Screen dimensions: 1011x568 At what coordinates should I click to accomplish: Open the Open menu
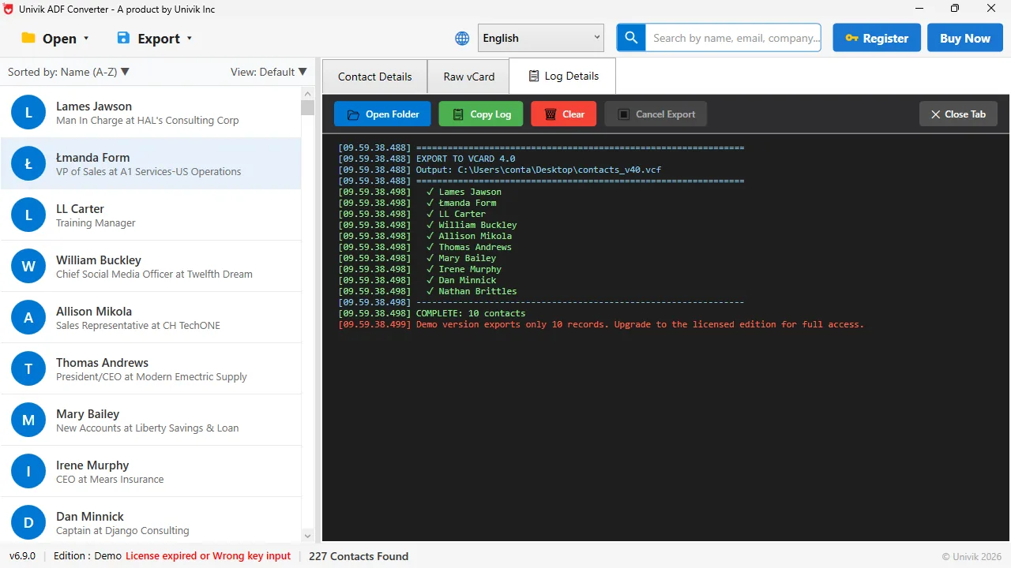coord(55,38)
